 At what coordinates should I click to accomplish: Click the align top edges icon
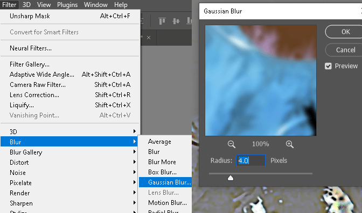coord(162,21)
